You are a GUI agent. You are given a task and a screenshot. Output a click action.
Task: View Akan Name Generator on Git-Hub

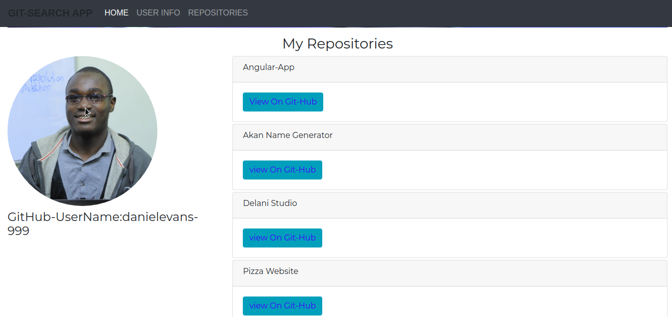click(x=282, y=170)
